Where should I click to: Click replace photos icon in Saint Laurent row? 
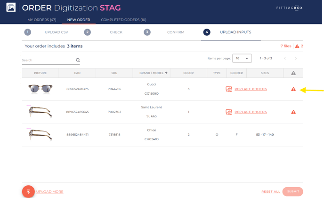coord(229,112)
